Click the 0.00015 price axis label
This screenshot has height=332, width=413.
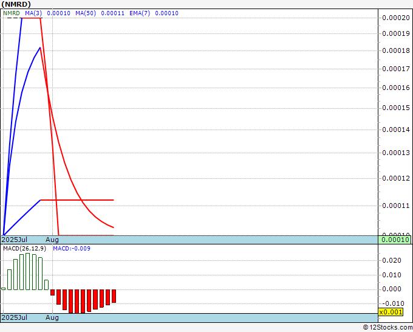point(396,108)
